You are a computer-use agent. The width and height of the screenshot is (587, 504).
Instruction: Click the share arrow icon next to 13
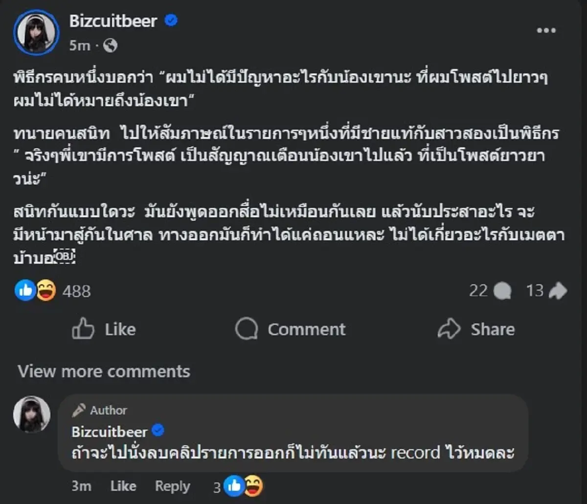tap(558, 290)
